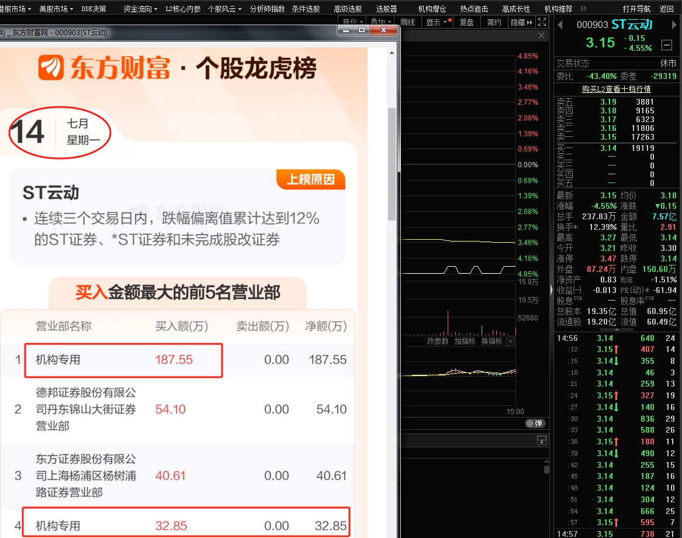Click 换指标 to change indicator
The height and width of the screenshot is (538, 682).
coord(491,341)
